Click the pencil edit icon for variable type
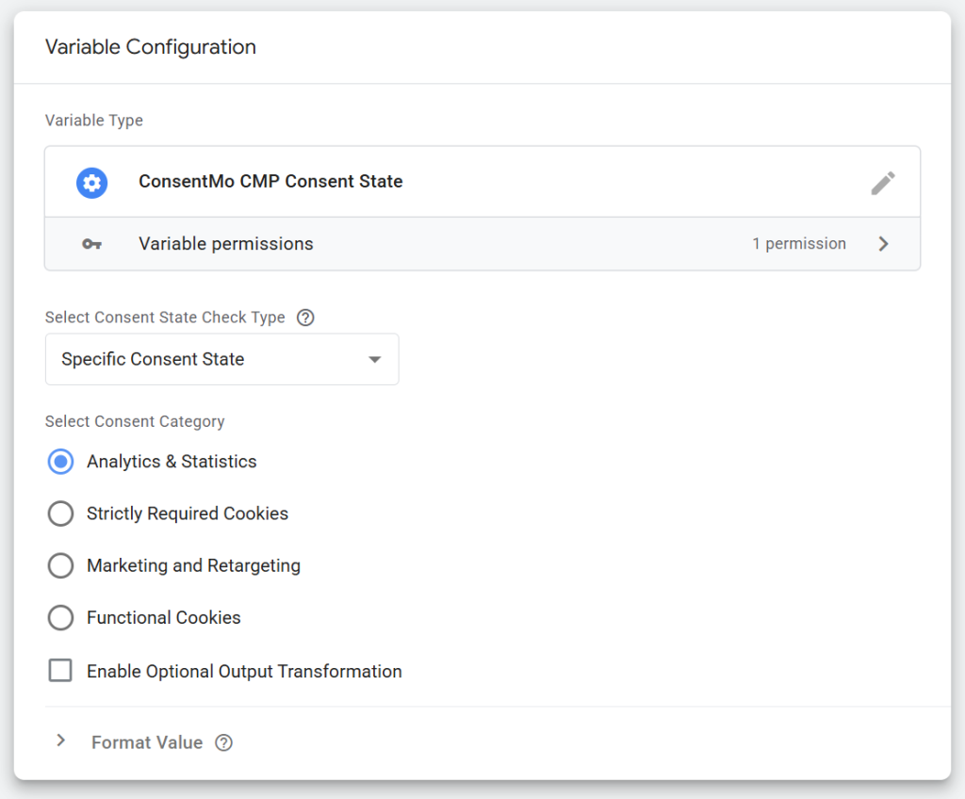 [x=882, y=183]
